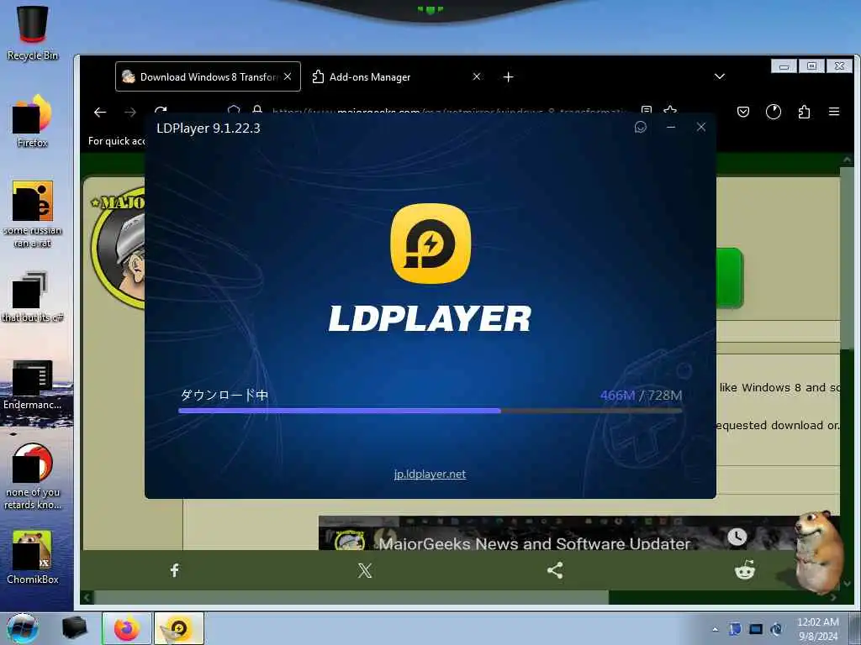
Task: Click the LDPlayer feedback chat icon
Action: pyautogui.click(x=640, y=128)
